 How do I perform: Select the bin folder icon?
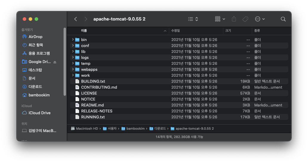[77, 40]
